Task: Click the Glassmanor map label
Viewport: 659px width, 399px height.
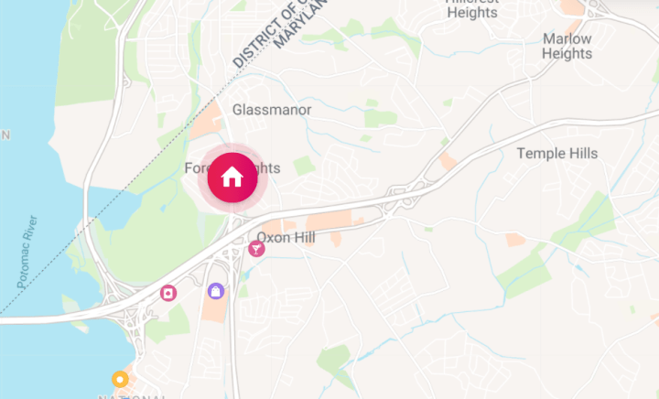Action: tap(272, 110)
